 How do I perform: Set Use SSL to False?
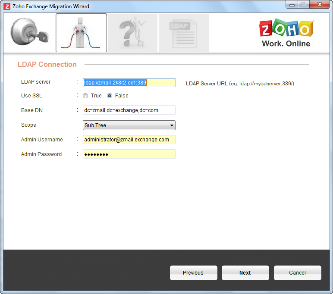[x=110, y=96]
